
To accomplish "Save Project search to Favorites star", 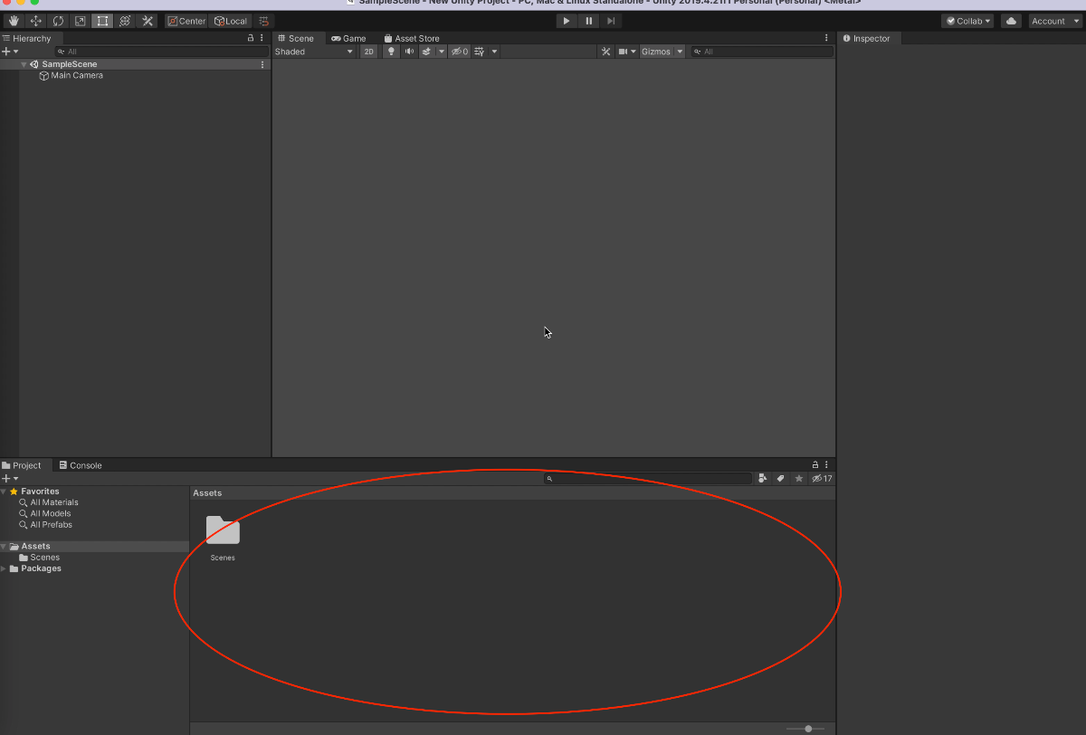I will click(x=799, y=478).
